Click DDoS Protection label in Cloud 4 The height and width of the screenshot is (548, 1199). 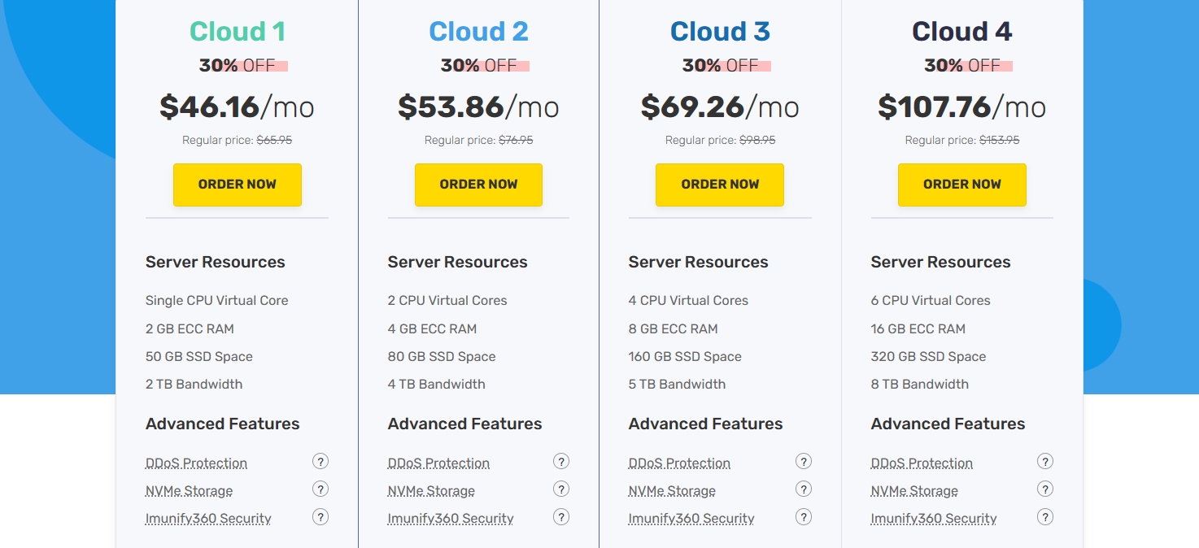coord(922,463)
